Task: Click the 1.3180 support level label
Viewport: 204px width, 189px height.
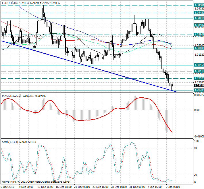Action: point(199,48)
